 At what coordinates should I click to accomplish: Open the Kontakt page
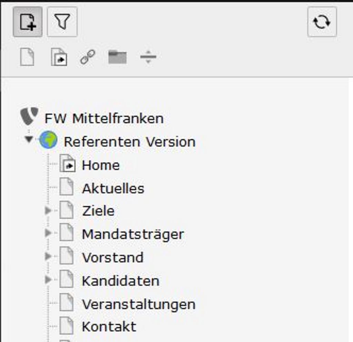109,327
